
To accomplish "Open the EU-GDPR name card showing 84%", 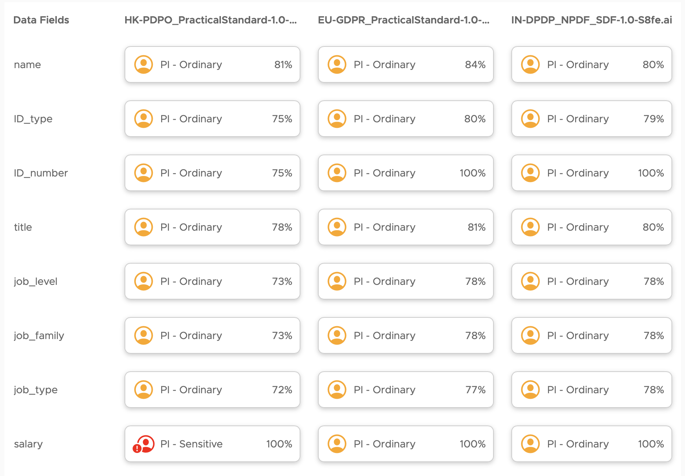I will click(x=406, y=64).
